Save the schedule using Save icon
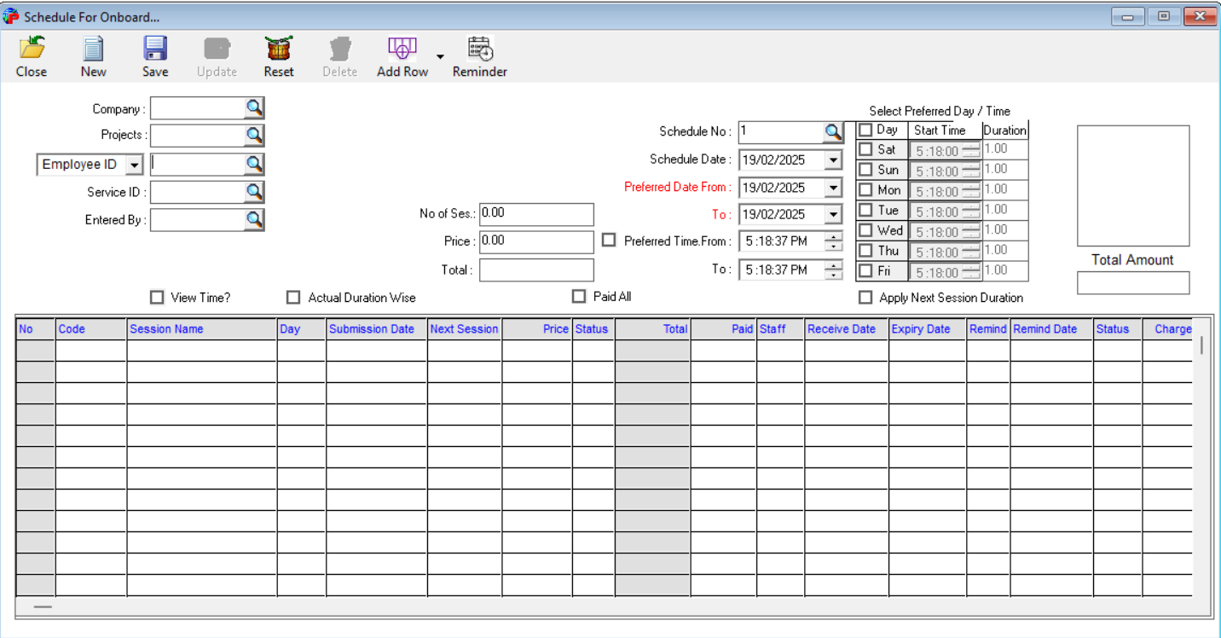This screenshot has width=1221, height=638. click(155, 56)
